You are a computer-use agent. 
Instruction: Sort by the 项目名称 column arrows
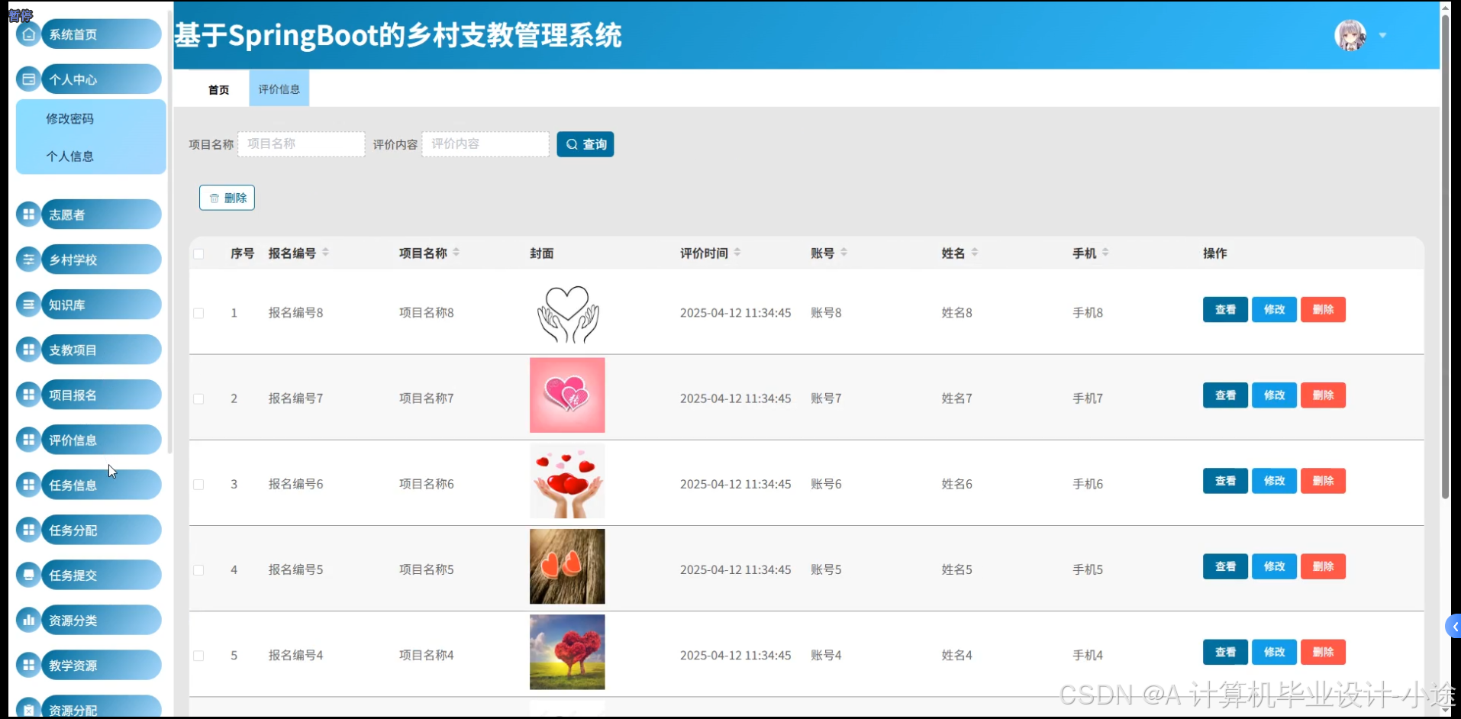pyautogui.click(x=456, y=253)
